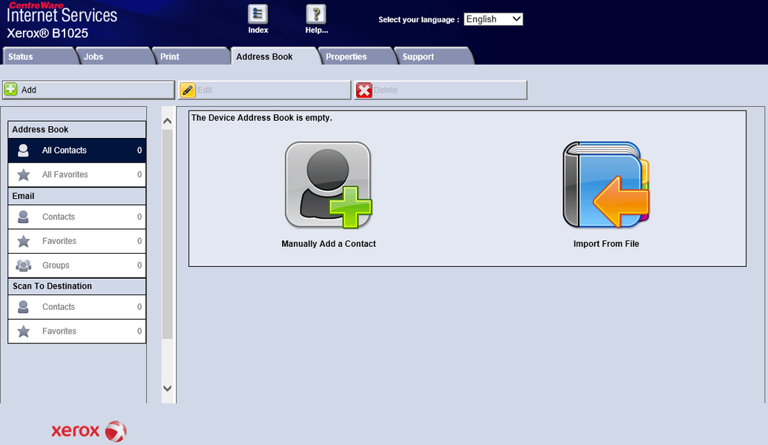Click the pencil Edit icon

tap(188, 90)
